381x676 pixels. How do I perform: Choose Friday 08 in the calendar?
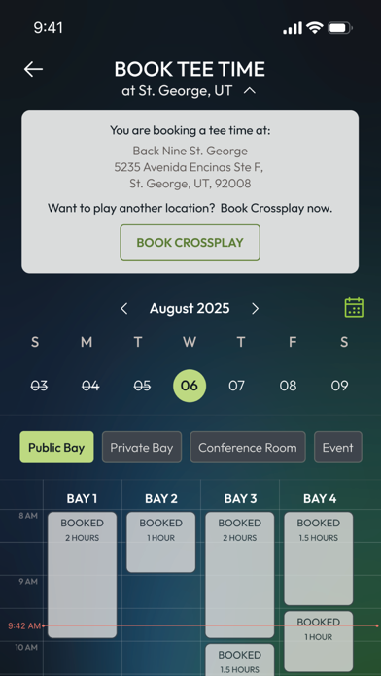[x=288, y=386]
